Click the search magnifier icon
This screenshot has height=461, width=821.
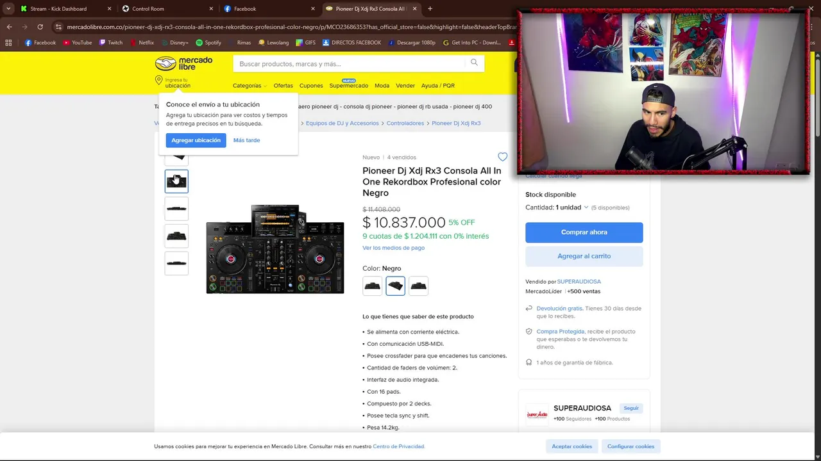coord(474,63)
